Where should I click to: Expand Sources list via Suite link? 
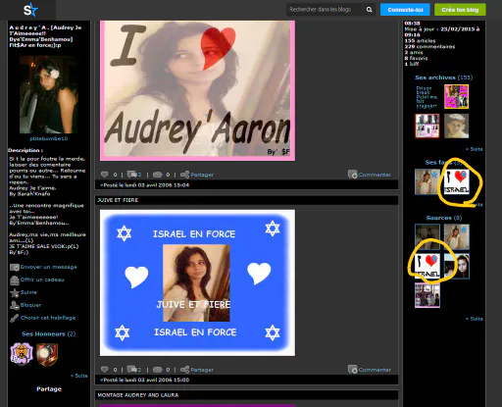pos(475,319)
